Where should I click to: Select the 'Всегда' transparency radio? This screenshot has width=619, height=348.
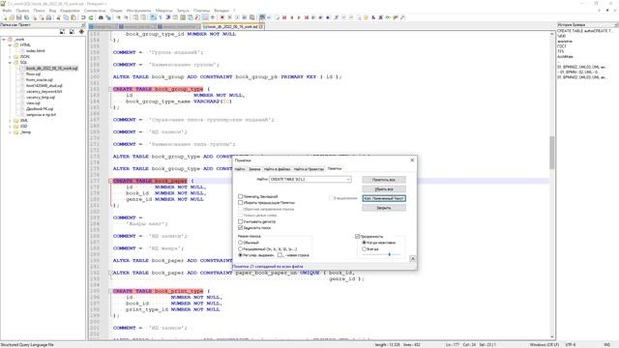coord(365,249)
